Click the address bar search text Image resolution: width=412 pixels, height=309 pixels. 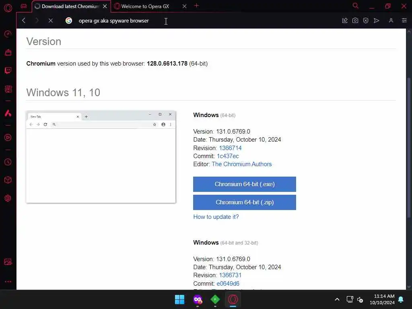pyautogui.click(x=113, y=21)
